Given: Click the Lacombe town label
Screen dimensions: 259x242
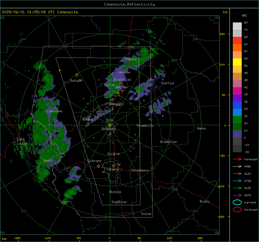Looking at the screenshot, I should pos(124,72).
